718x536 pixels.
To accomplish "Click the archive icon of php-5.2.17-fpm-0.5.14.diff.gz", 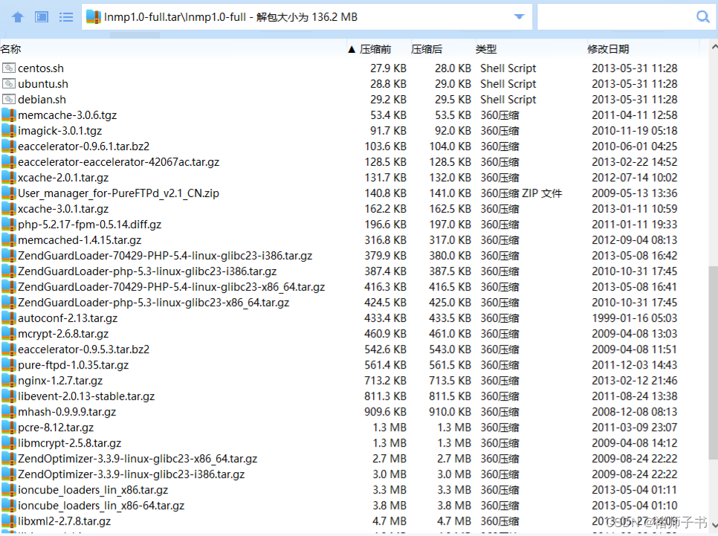I will click(9, 224).
